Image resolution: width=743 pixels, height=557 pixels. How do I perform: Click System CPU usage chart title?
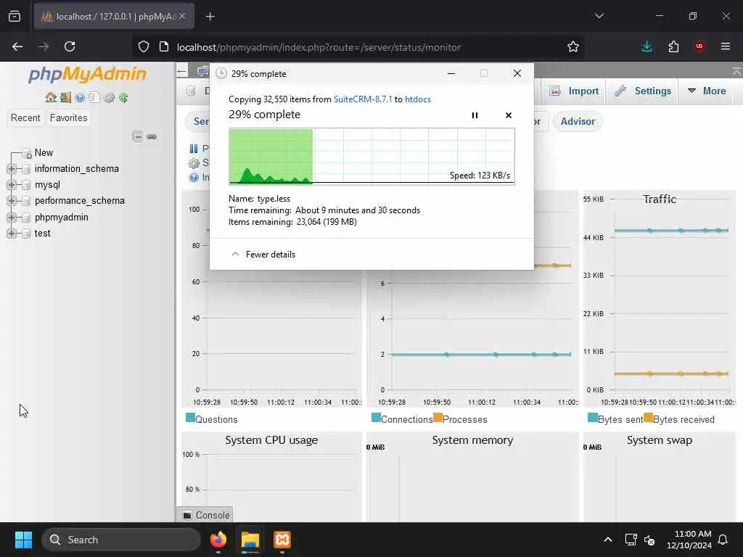(271, 440)
